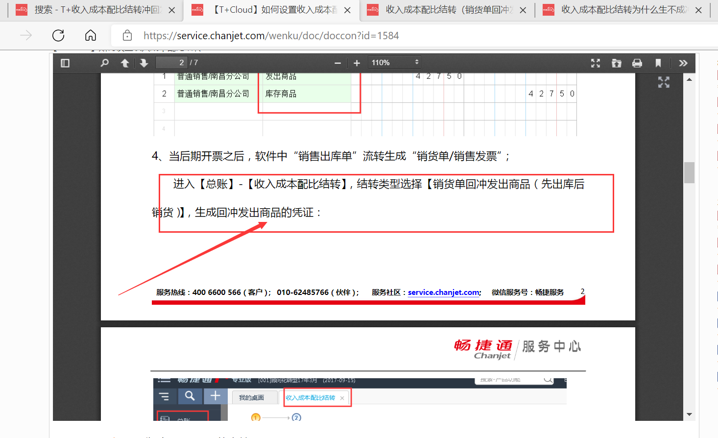Reload the browser page
This screenshot has width=718, height=438.
coord(58,35)
